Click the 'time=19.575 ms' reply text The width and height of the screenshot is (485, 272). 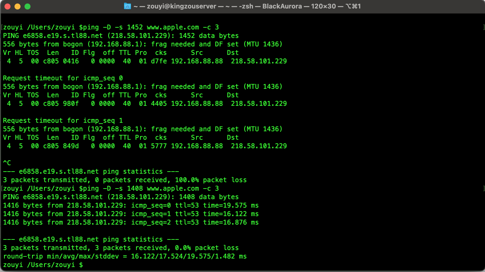tap(230, 205)
